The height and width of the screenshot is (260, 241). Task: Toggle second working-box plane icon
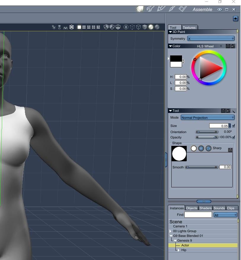112,27
